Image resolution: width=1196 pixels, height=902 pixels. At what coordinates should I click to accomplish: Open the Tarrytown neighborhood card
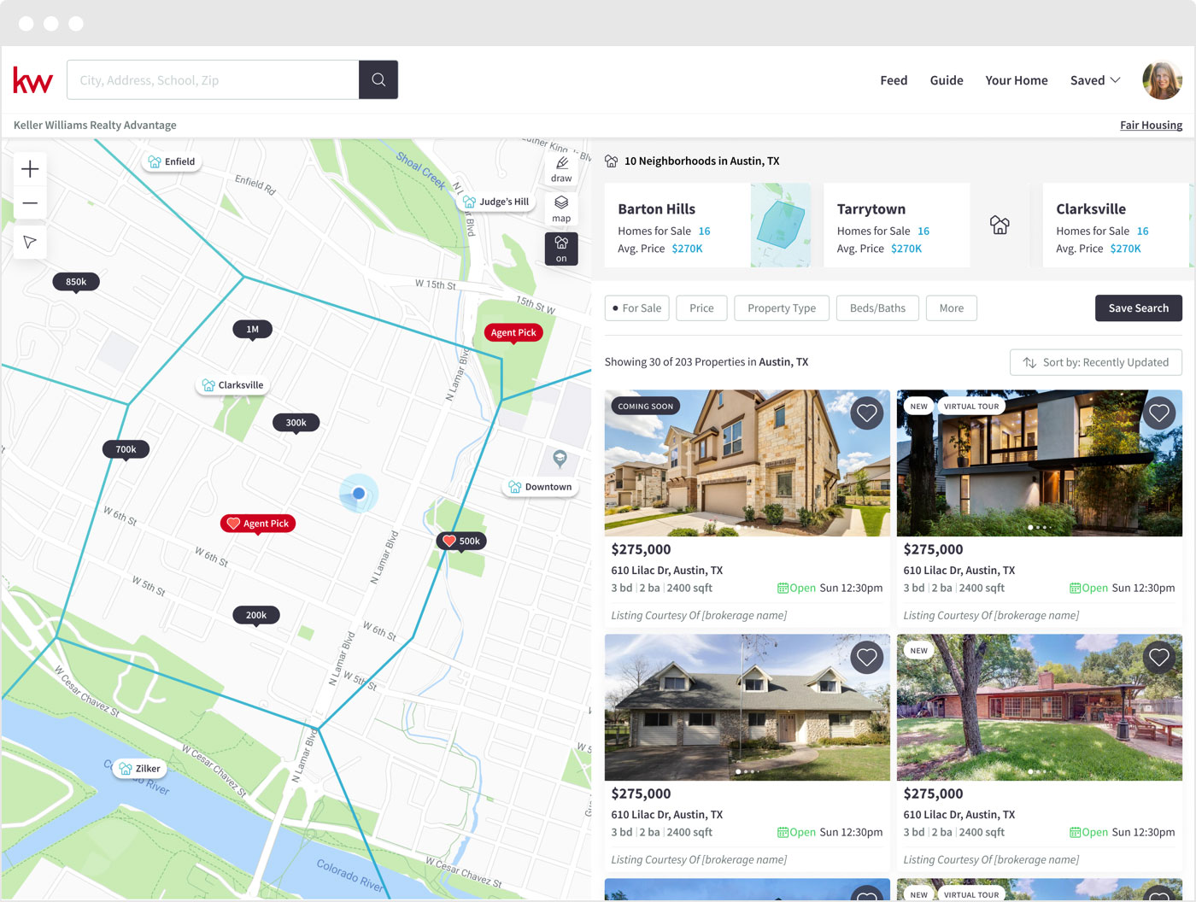coord(896,225)
